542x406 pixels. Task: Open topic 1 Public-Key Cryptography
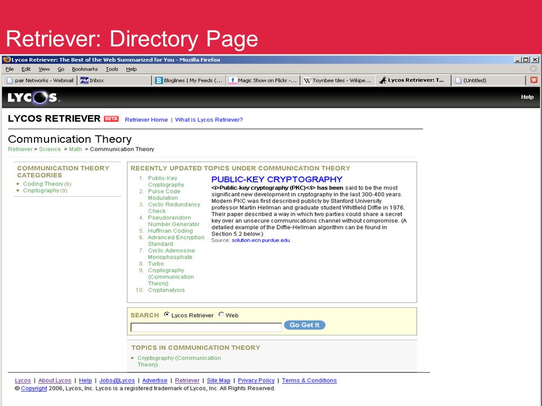coord(166,181)
